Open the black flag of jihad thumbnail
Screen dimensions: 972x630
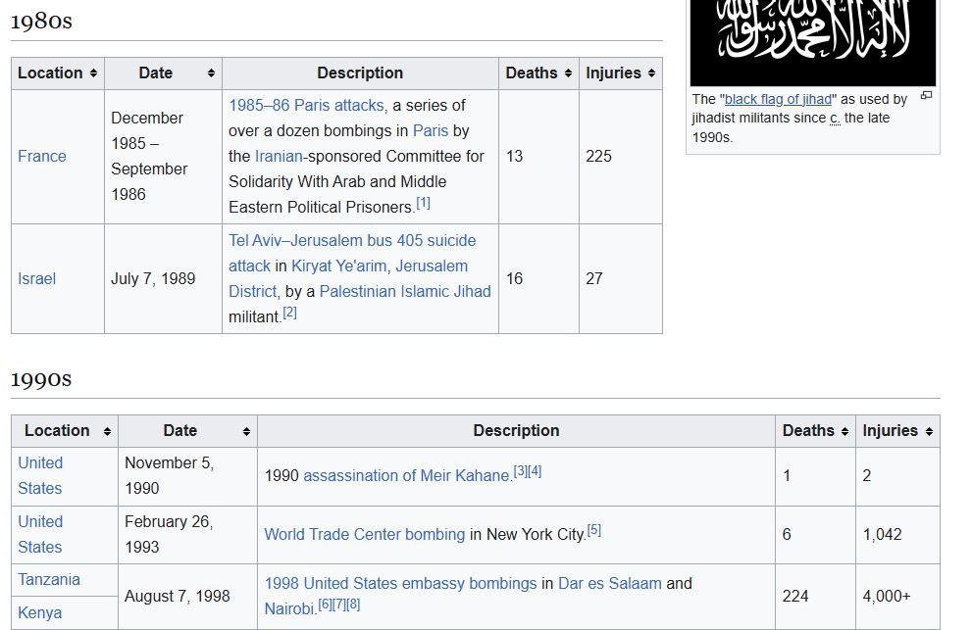click(x=813, y=43)
